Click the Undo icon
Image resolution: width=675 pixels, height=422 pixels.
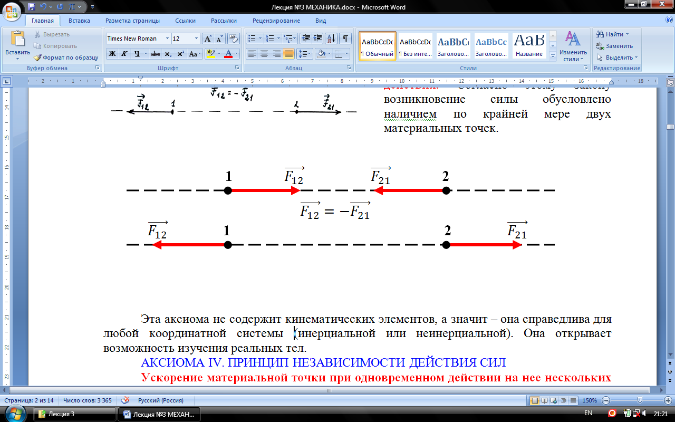click(x=43, y=6)
